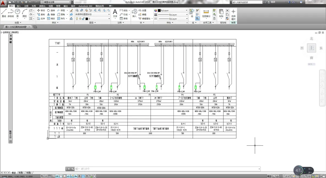
Task: Switch to layout tab 布局1
Action: (21, 173)
